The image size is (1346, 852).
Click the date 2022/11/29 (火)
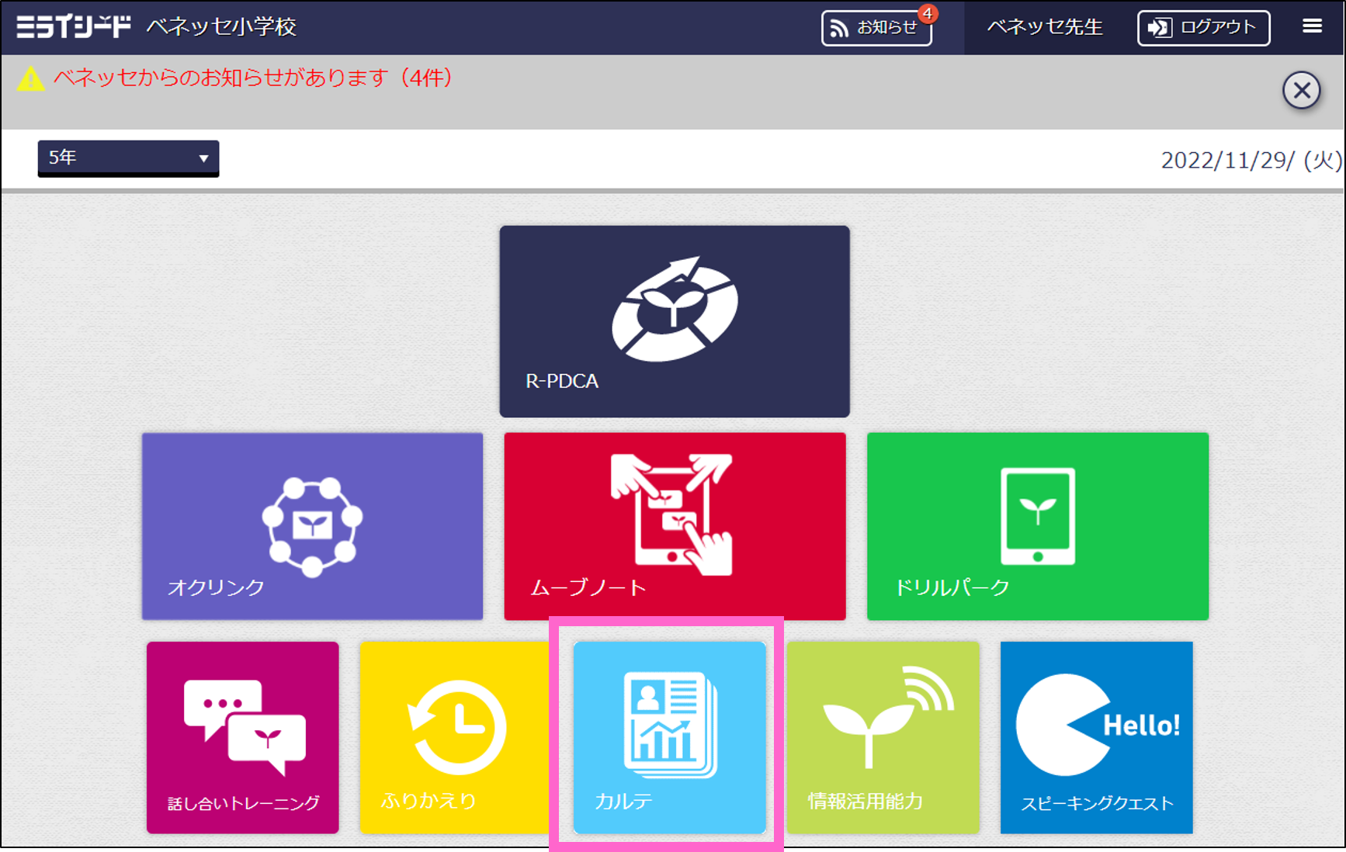coord(1251,160)
